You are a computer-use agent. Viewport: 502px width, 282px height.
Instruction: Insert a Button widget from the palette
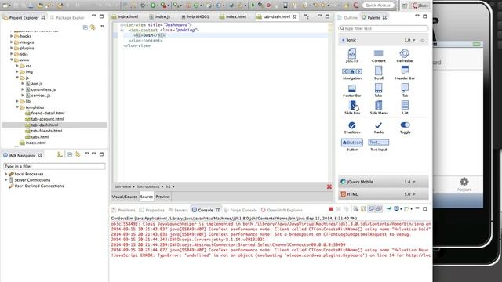(352, 145)
